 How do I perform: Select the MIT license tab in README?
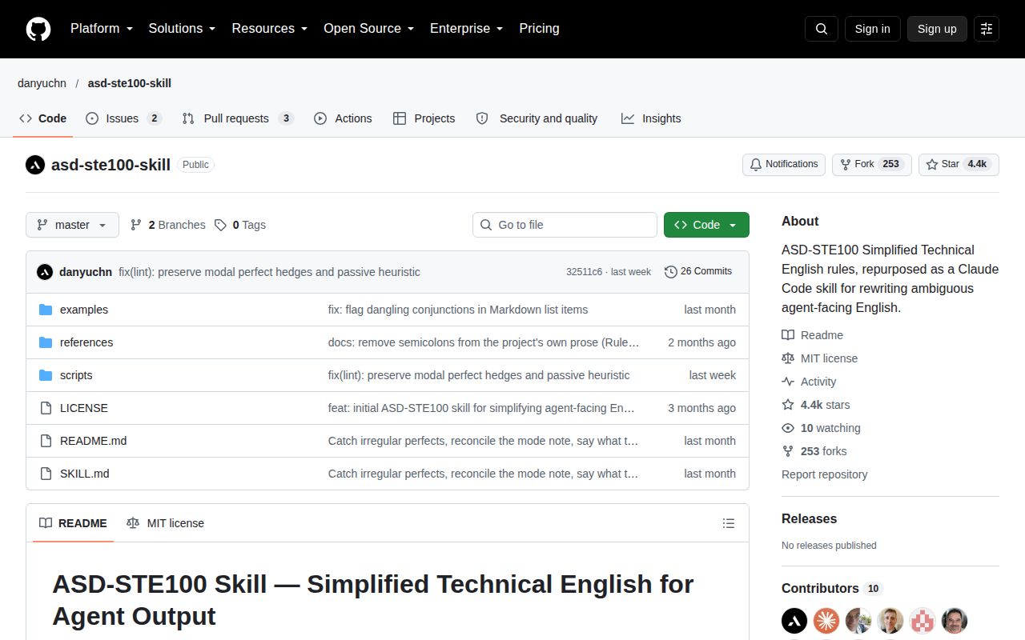(x=165, y=523)
